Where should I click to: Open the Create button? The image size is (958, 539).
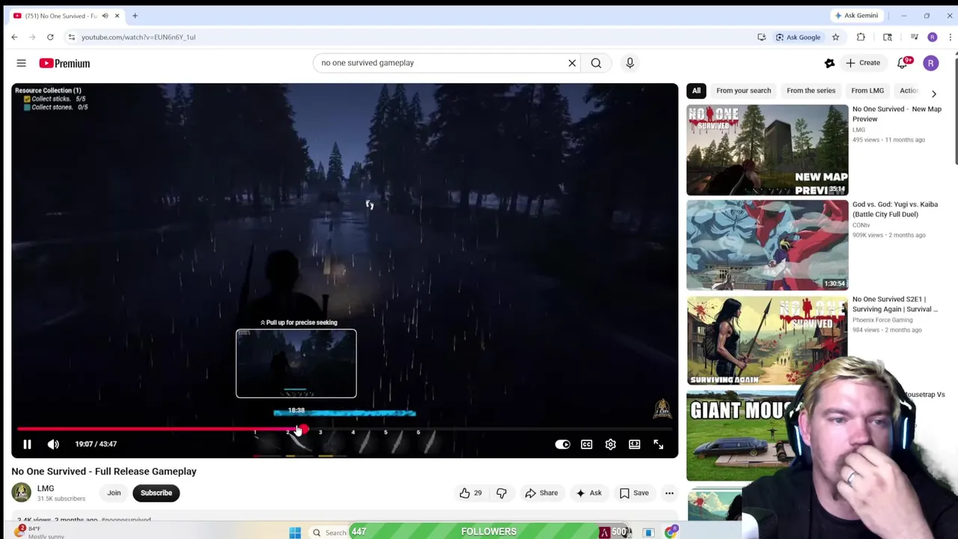pos(862,63)
